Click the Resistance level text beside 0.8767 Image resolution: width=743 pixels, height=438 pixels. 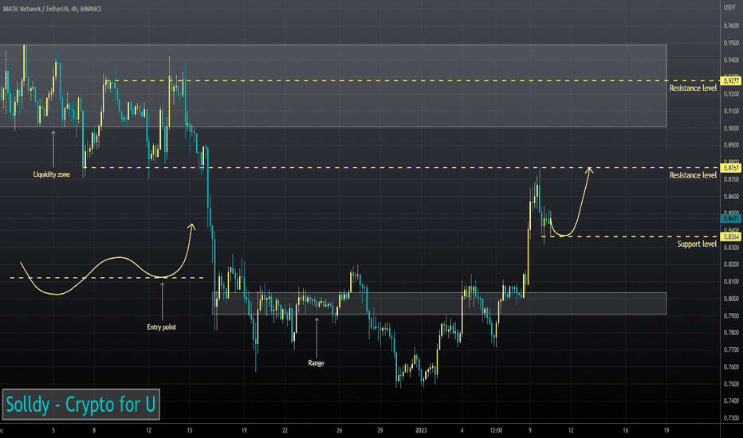(693, 175)
